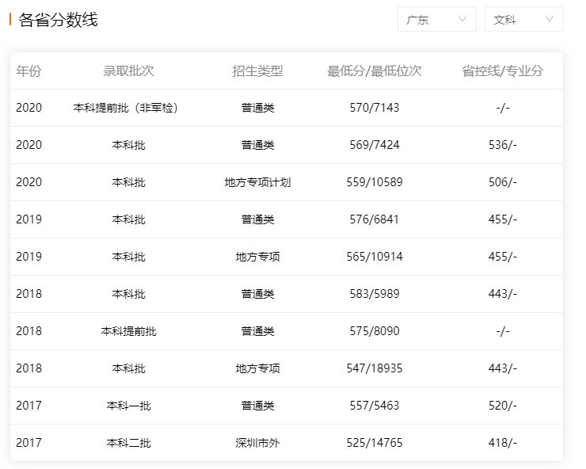Select the 本科一批 cell for 2017
This screenshot has width=586, height=469.
(128, 406)
